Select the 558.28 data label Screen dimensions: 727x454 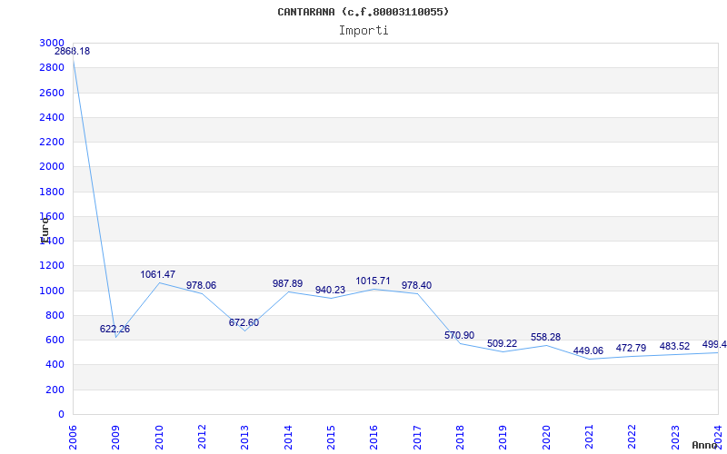coord(546,337)
